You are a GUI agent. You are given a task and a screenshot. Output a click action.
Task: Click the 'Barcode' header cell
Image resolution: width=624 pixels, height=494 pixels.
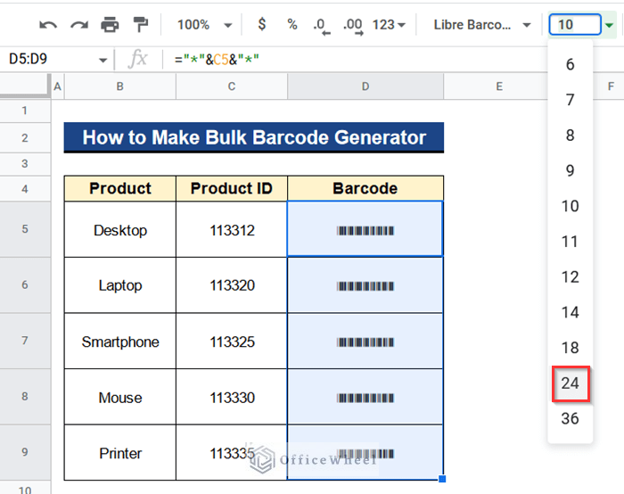click(x=365, y=188)
